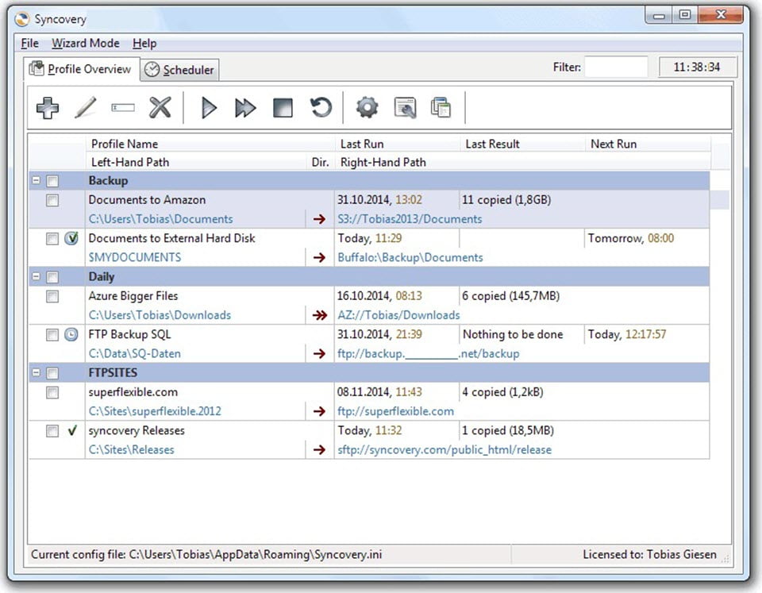Click the Buffalo:\Backup\Documents path

[x=410, y=258]
